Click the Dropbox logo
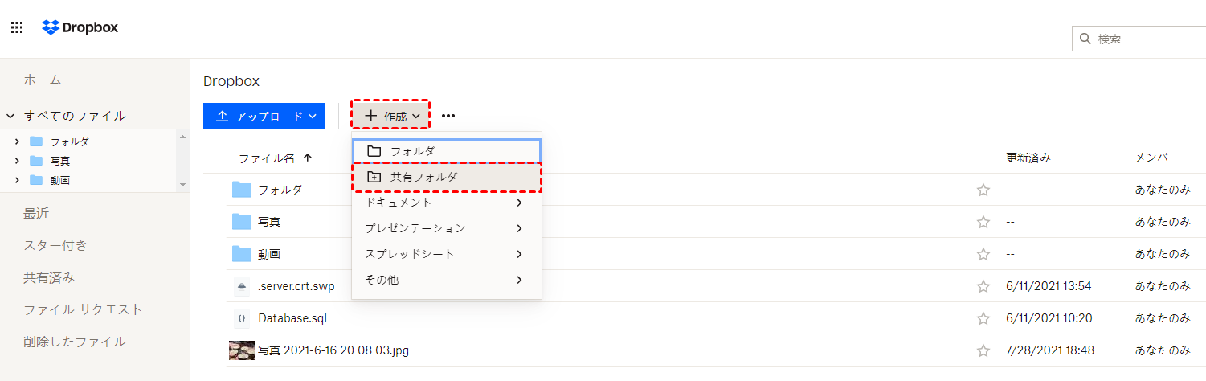This screenshot has width=1206, height=381. [x=80, y=27]
